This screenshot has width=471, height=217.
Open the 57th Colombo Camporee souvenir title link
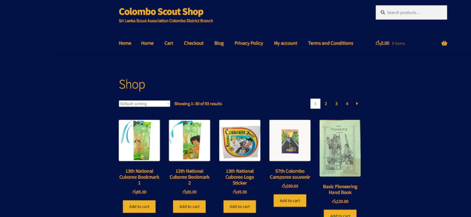[290, 174]
